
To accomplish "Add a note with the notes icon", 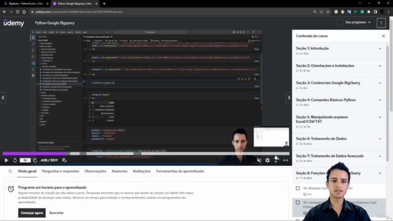I will point(64,160).
